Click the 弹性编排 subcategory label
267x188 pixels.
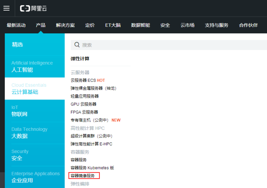pos(80,184)
